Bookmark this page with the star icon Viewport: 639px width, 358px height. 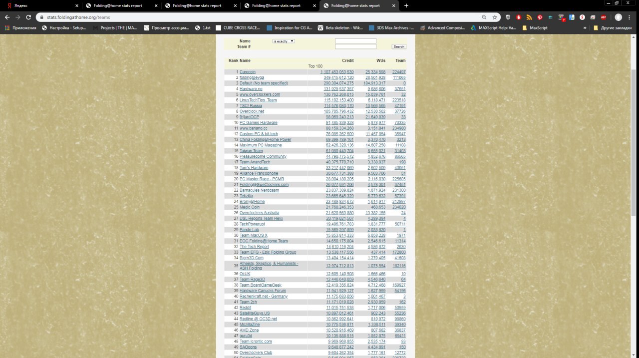coord(495,17)
